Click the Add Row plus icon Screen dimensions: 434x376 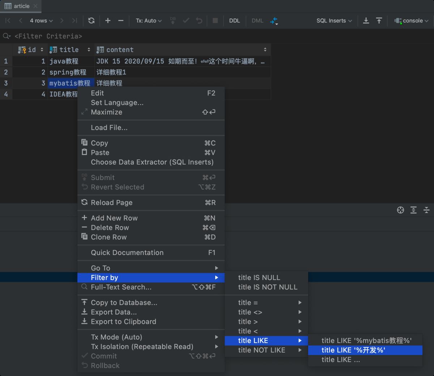point(108,21)
